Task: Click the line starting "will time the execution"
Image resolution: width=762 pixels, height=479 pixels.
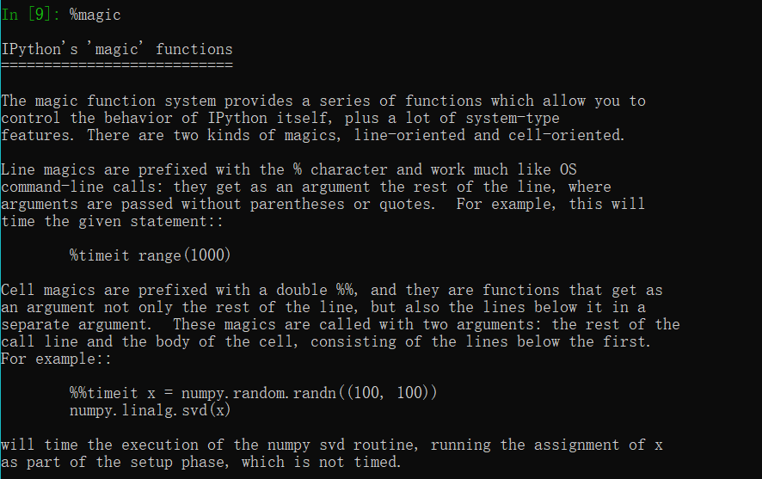Action: point(331,445)
